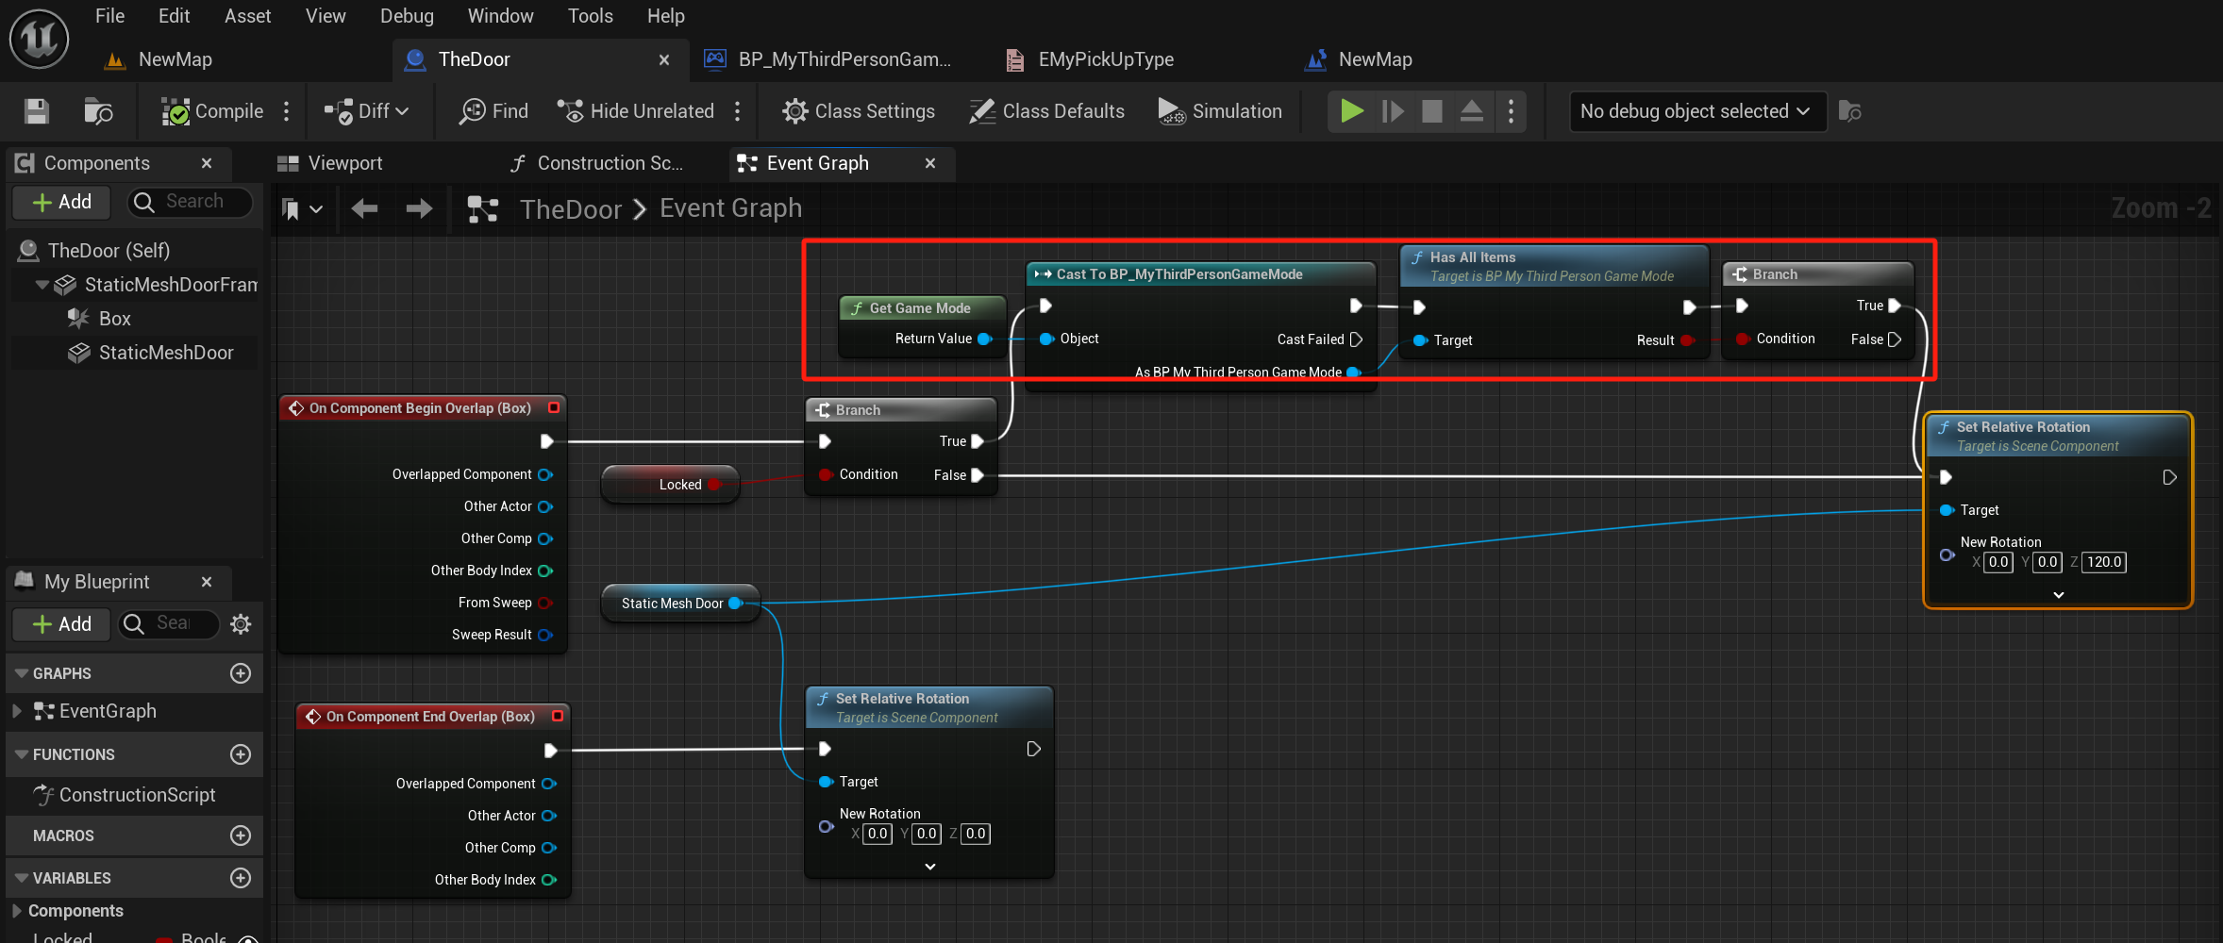Open the Asset menu
This screenshot has width=2223, height=943.
coord(247,16)
